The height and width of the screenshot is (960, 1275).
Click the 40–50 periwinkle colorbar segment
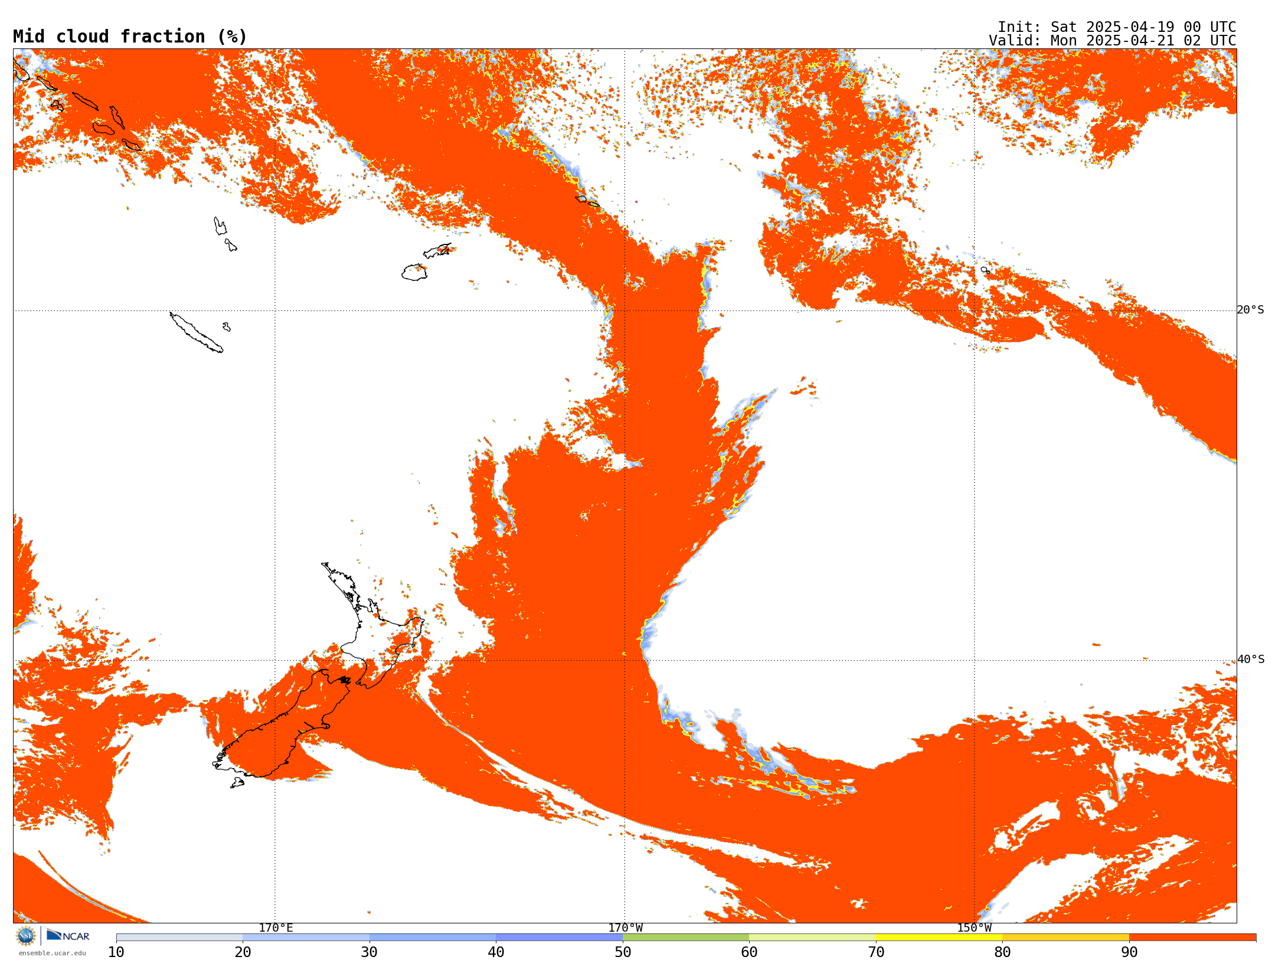(x=559, y=938)
